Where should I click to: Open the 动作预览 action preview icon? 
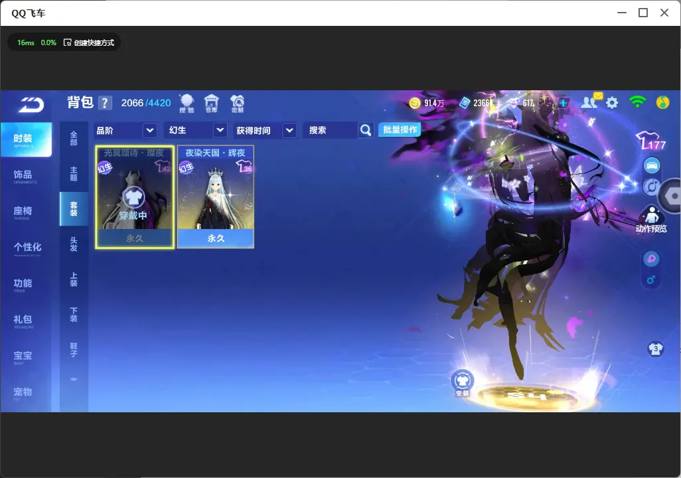tap(651, 219)
